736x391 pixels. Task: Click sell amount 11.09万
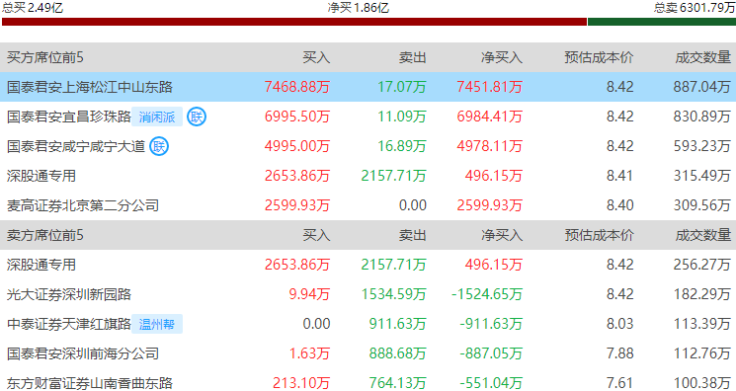[x=402, y=117]
